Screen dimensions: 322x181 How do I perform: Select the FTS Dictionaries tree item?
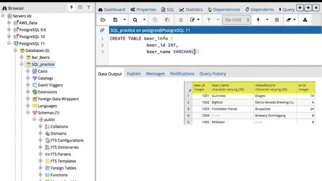click(64, 147)
